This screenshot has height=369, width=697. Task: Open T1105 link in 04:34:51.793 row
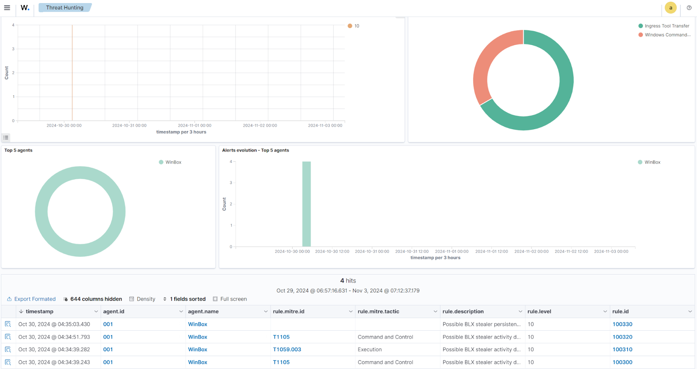(281, 337)
